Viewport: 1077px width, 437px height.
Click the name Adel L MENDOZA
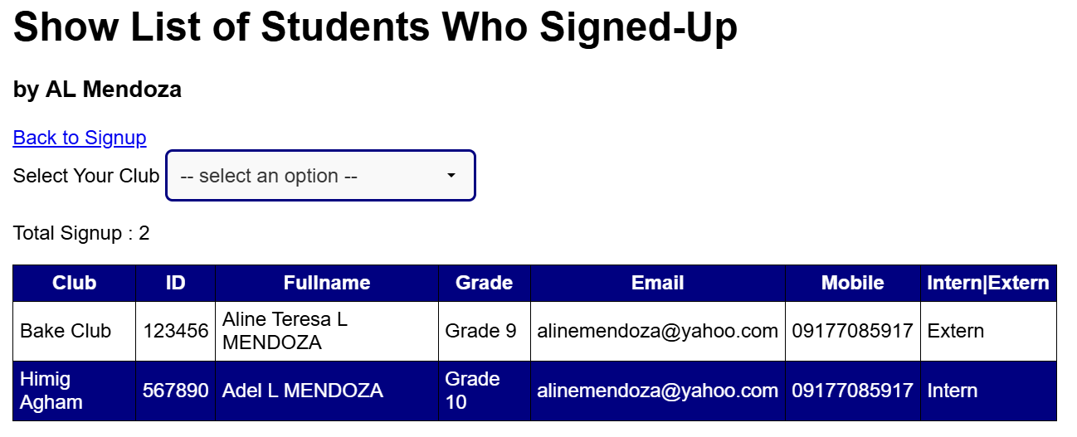(x=302, y=391)
